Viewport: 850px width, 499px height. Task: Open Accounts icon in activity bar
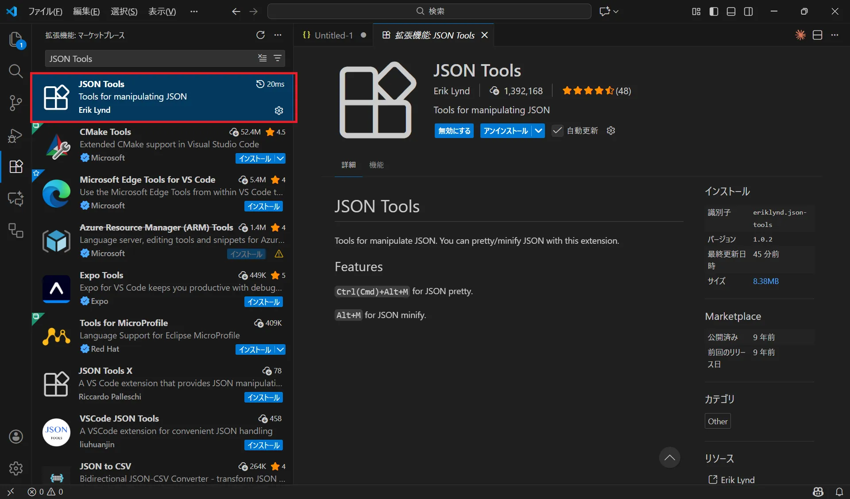click(x=15, y=437)
